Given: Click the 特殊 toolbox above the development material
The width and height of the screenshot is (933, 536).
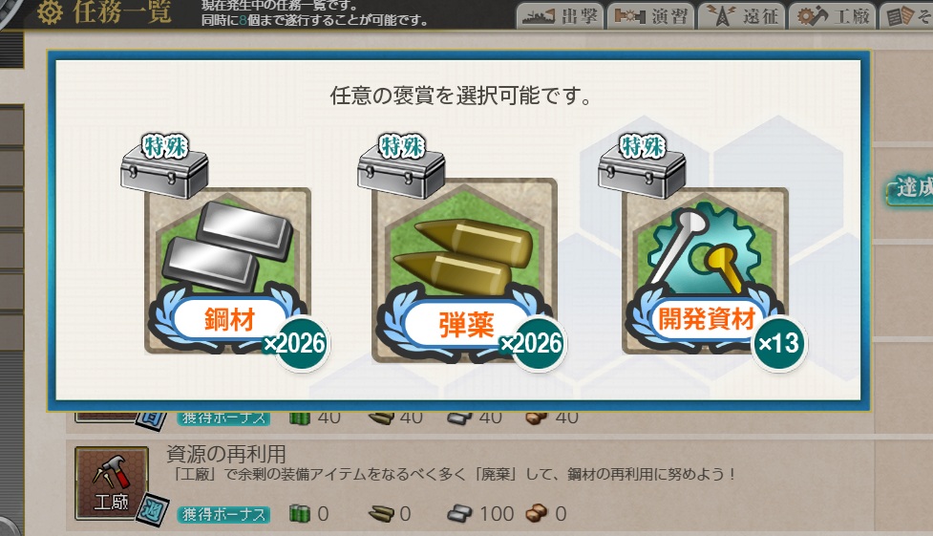Looking at the screenshot, I should pyautogui.click(x=642, y=166).
